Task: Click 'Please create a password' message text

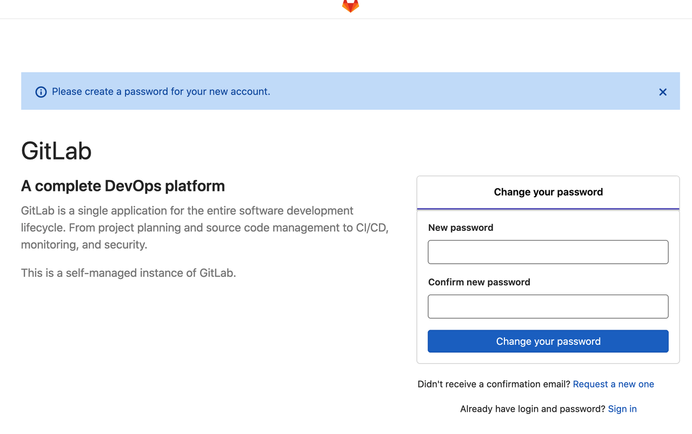Action: click(x=161, y=92)
